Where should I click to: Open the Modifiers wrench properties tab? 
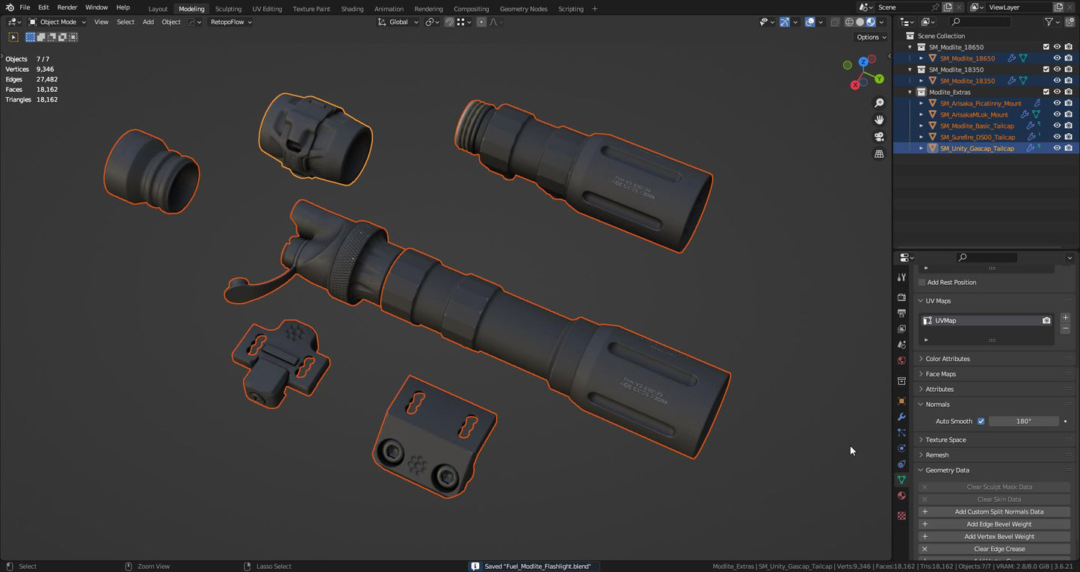pyautogui.click(x=901, y=417)
